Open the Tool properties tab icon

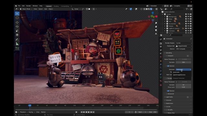161,39
